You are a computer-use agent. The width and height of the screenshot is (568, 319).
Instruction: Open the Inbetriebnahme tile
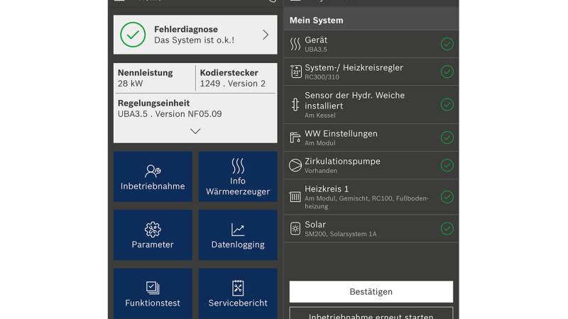153,177
